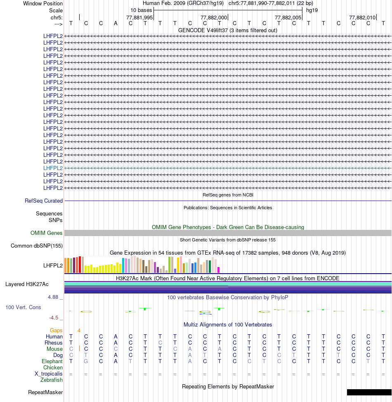The image size is (392, 402).
Task: Click the gray OMIM Genes item bar
Action: tap(228, 233)
